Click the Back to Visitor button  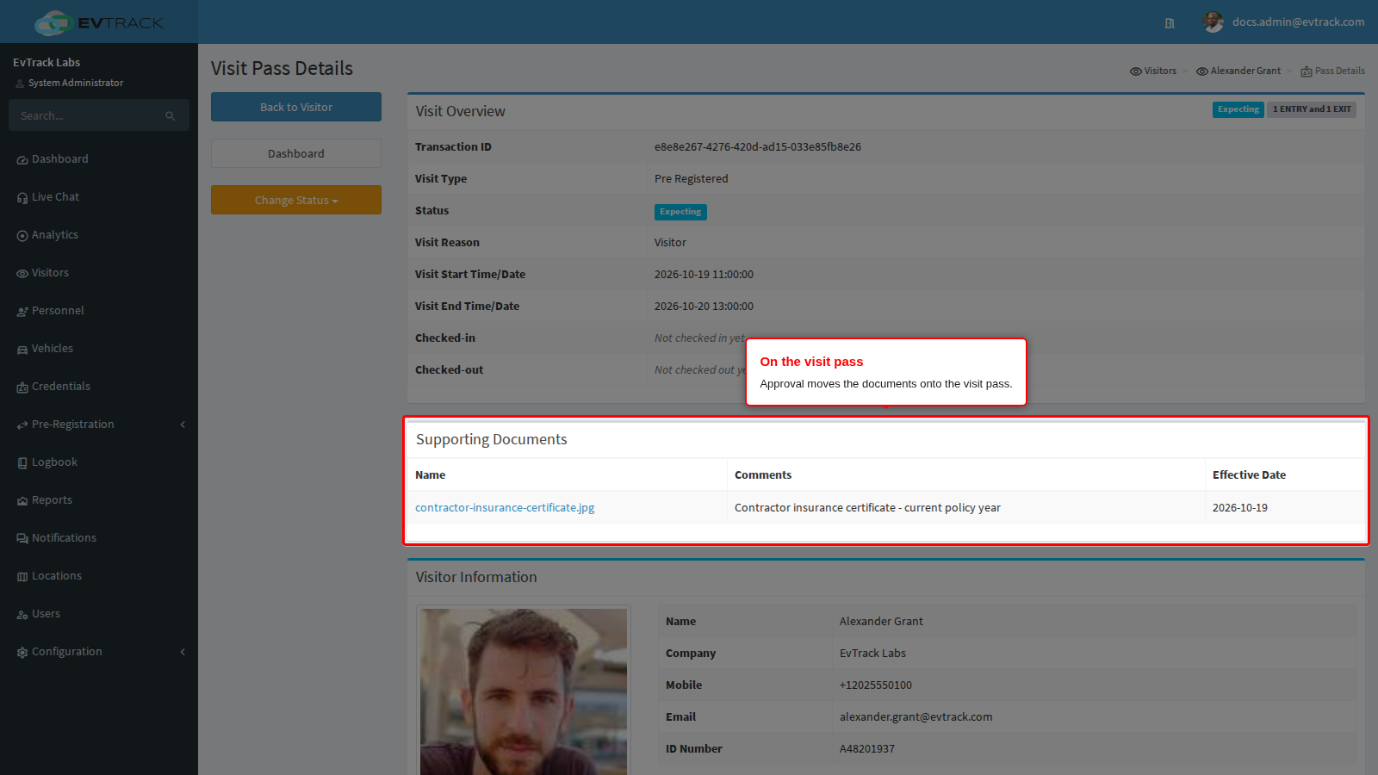tap(296, 107)
